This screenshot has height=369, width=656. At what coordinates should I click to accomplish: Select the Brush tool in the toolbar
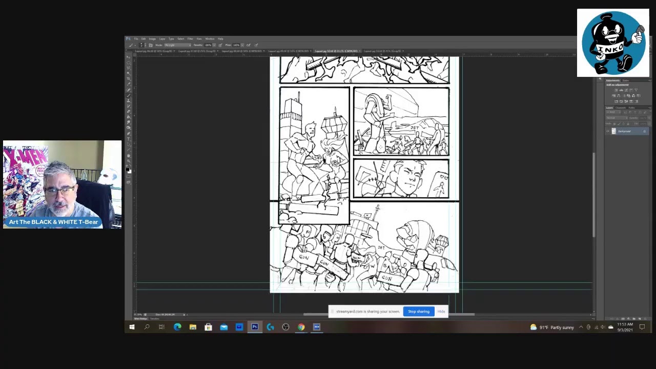tap(128, 95)
